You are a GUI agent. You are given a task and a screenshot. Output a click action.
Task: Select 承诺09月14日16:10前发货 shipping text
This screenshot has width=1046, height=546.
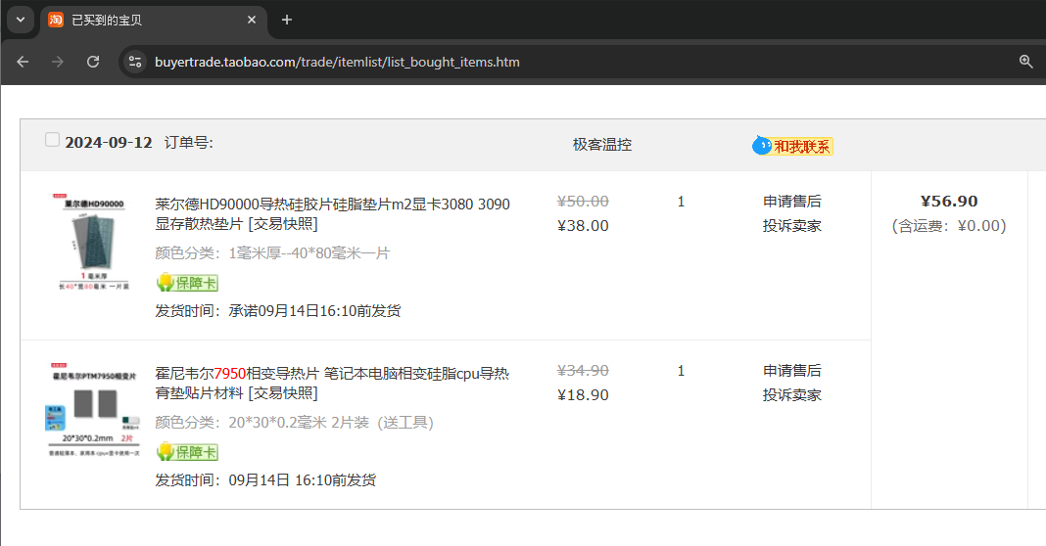point(314,310)
